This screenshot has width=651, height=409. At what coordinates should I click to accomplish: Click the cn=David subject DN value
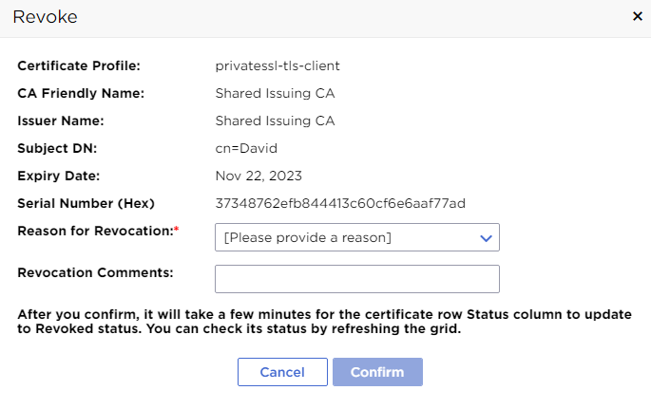point(244,148)
